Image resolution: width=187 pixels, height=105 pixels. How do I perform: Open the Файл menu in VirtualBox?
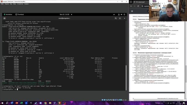[x=2, y=4]
